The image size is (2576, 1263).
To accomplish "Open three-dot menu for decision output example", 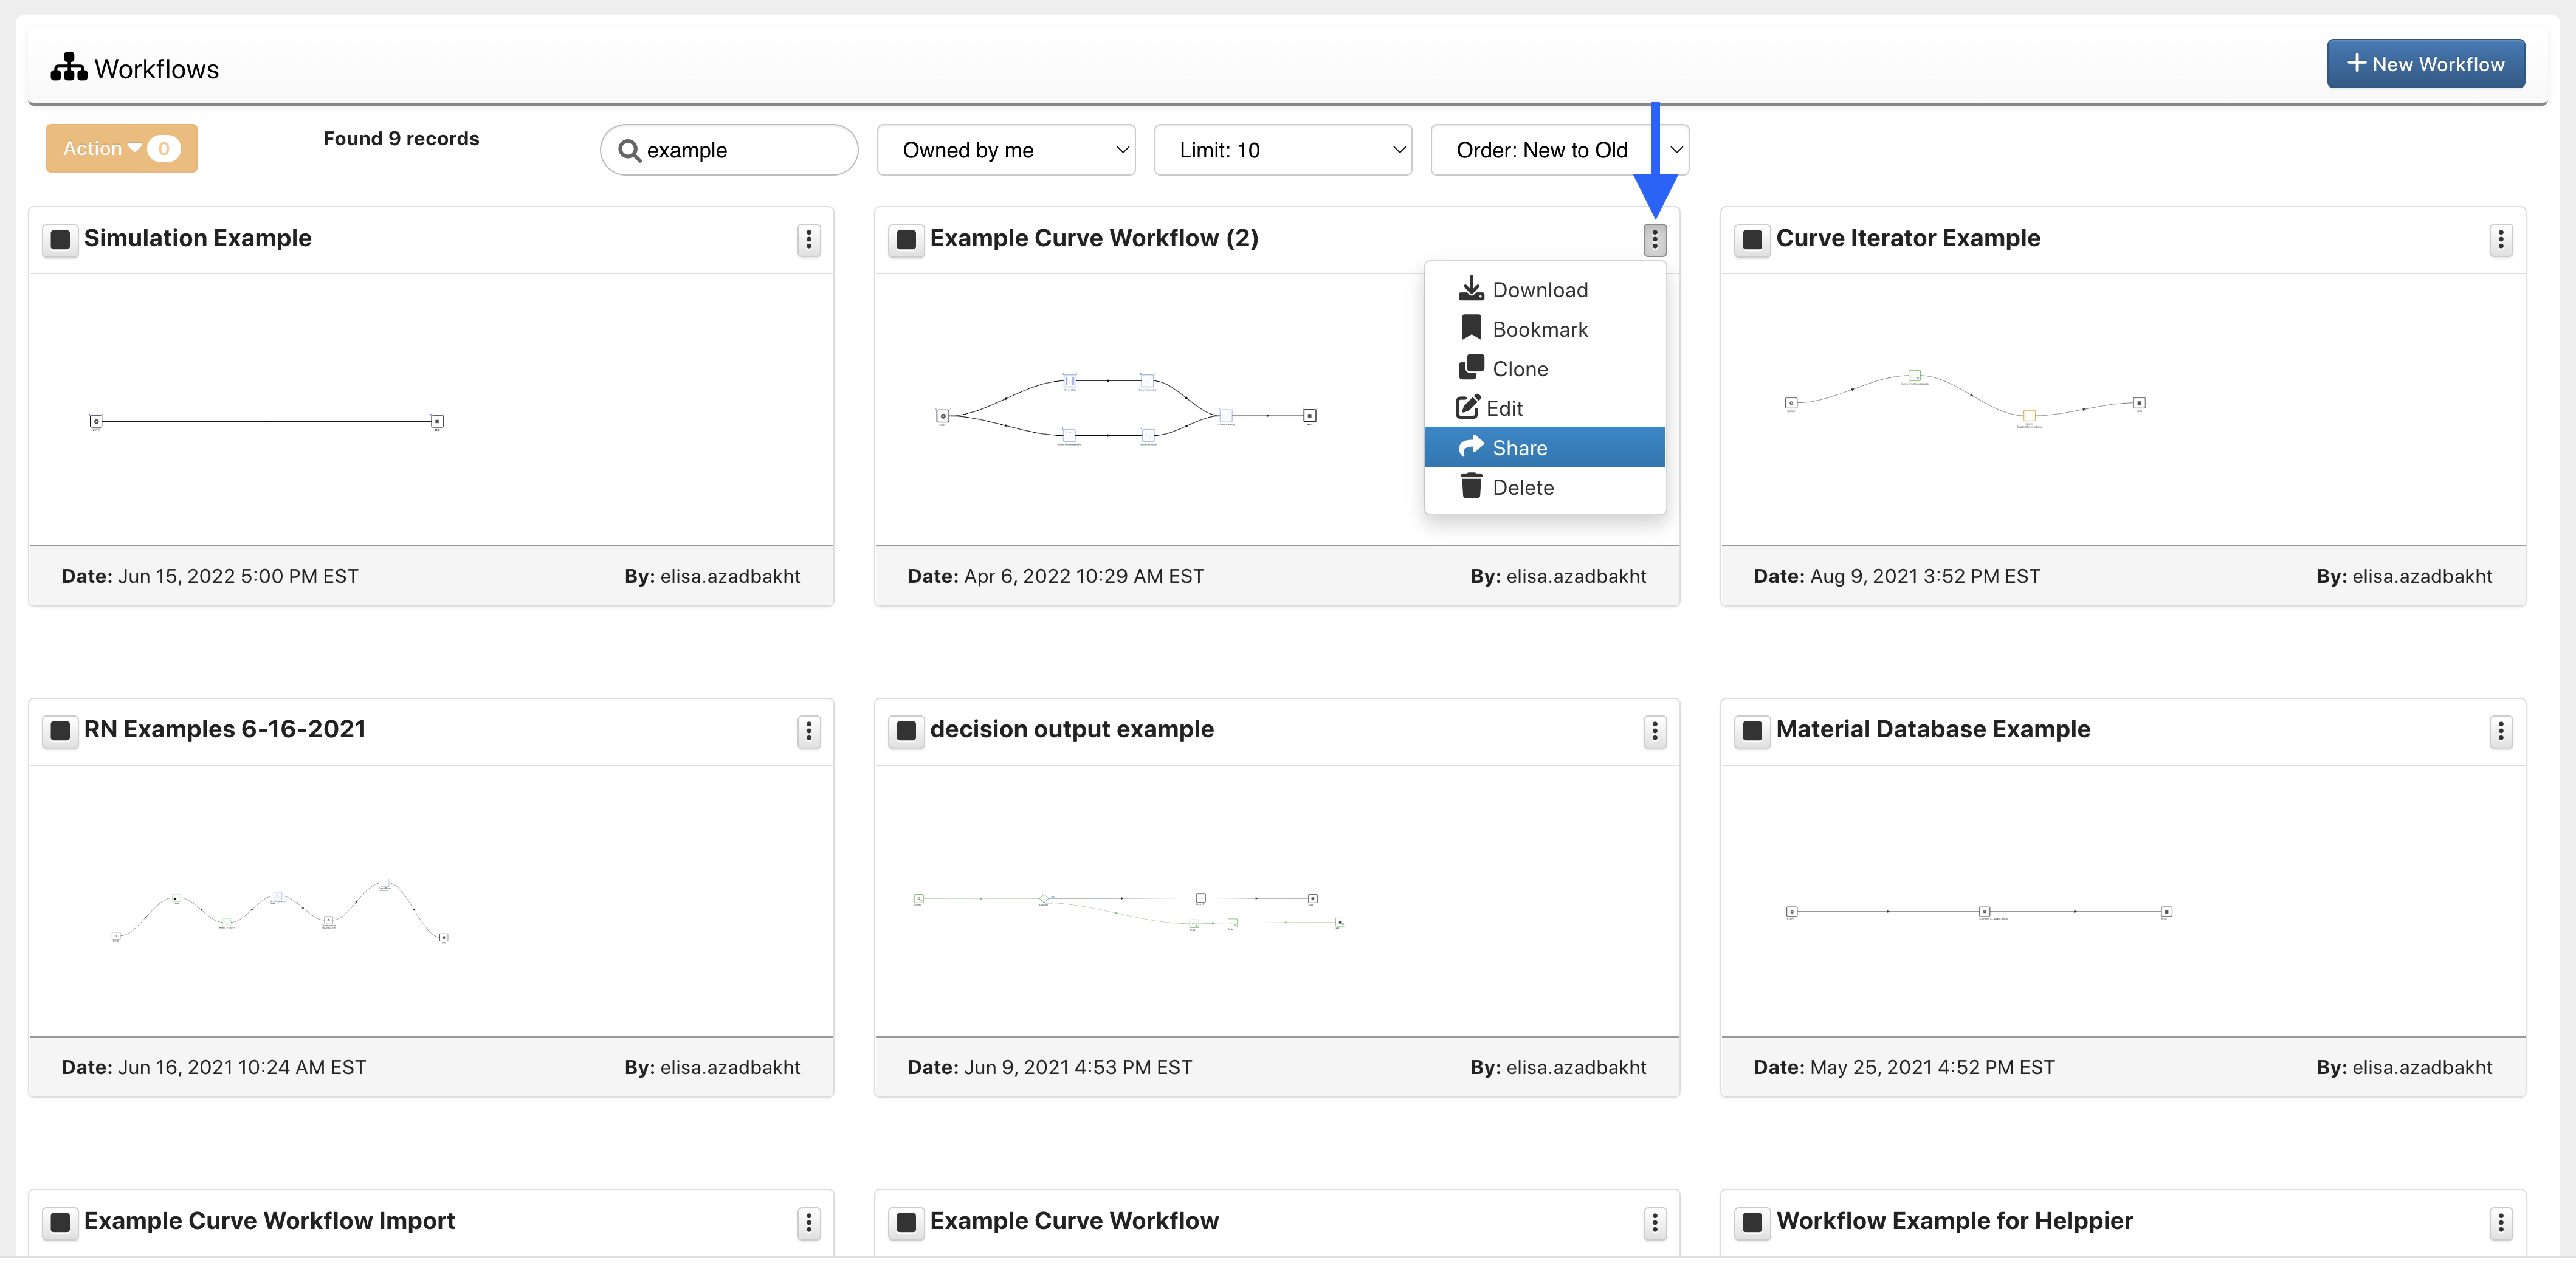I will [x=1654, y=731].
